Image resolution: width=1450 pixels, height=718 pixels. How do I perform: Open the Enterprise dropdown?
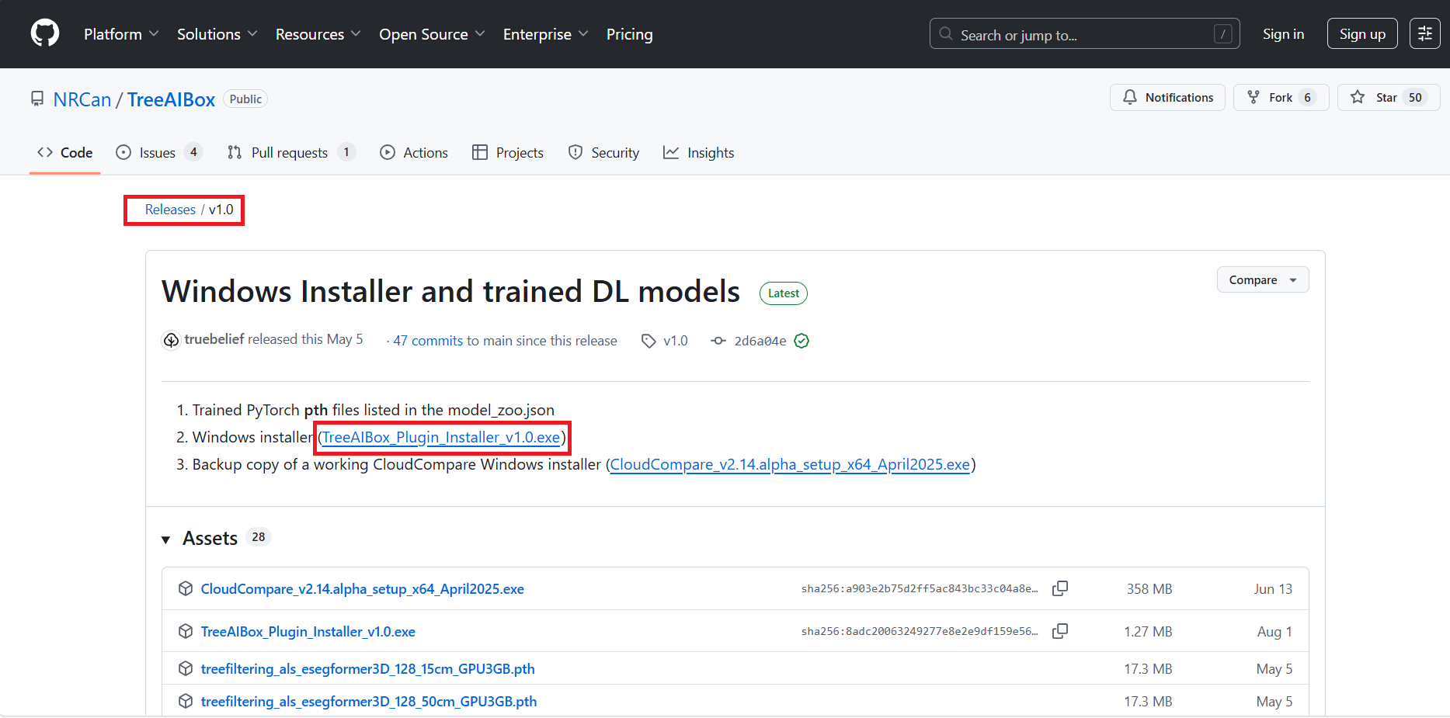(545, 34)
